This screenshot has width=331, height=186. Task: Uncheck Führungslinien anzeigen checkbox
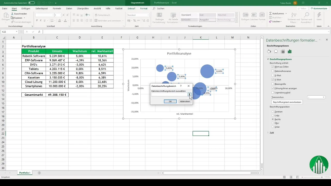click(273, 88)
